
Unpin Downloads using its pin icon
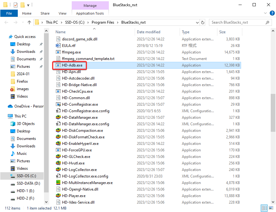click(41, 52)
